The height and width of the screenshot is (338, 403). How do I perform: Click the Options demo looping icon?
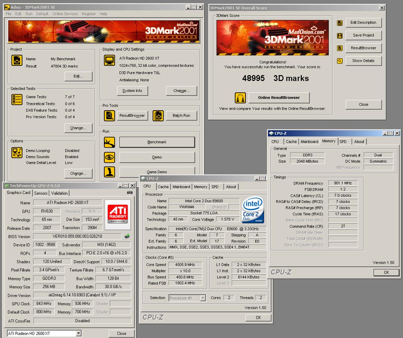pos(17,153)
